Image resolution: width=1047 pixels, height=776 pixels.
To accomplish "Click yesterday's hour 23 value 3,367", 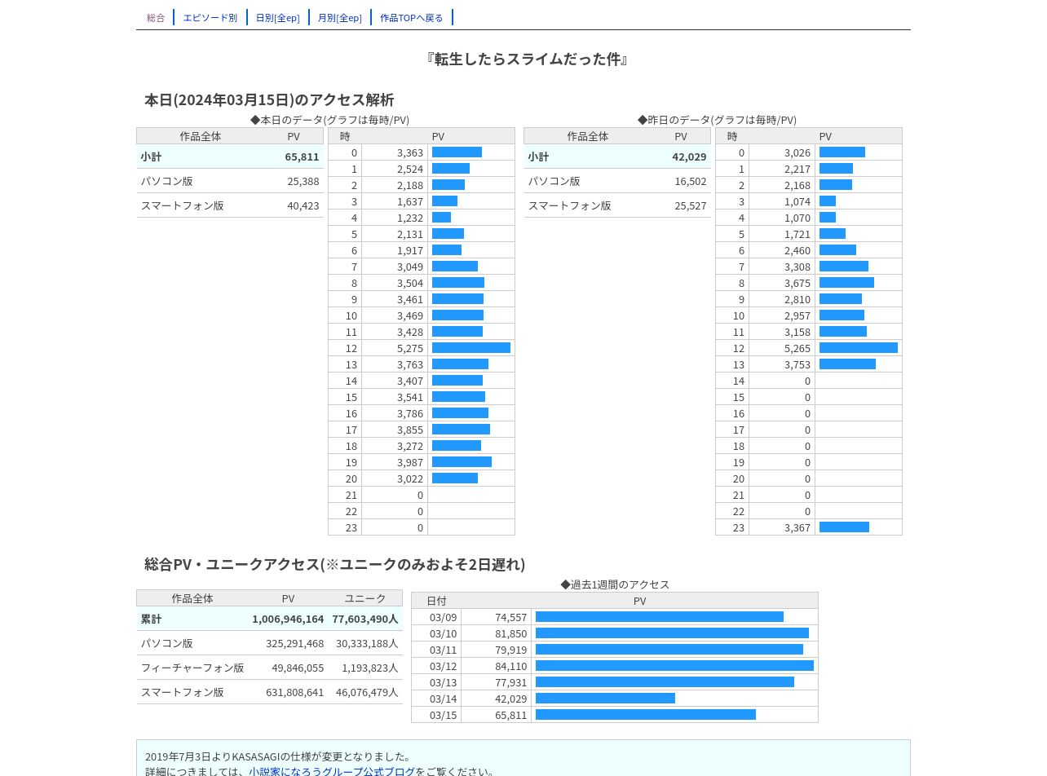I will (x=797, y=527).
